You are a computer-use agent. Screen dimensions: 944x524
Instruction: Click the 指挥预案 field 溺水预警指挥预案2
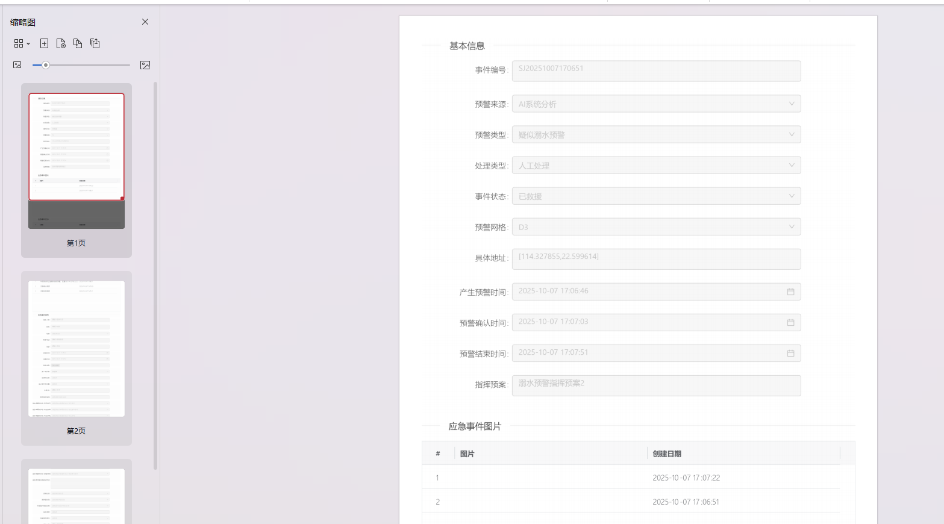pyautogui.click(x=656, y=385)
